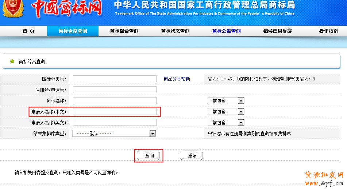Switch to the 商标状态查询 tab
347x191 pixels.
point(175,31)
